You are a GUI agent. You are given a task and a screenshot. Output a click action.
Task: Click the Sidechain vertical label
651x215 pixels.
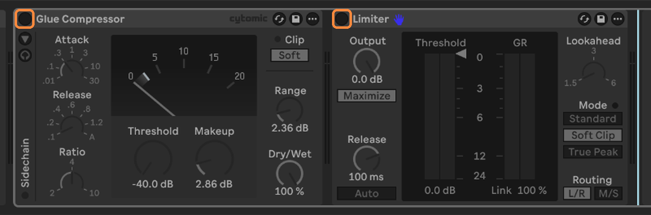pos(25,163)
